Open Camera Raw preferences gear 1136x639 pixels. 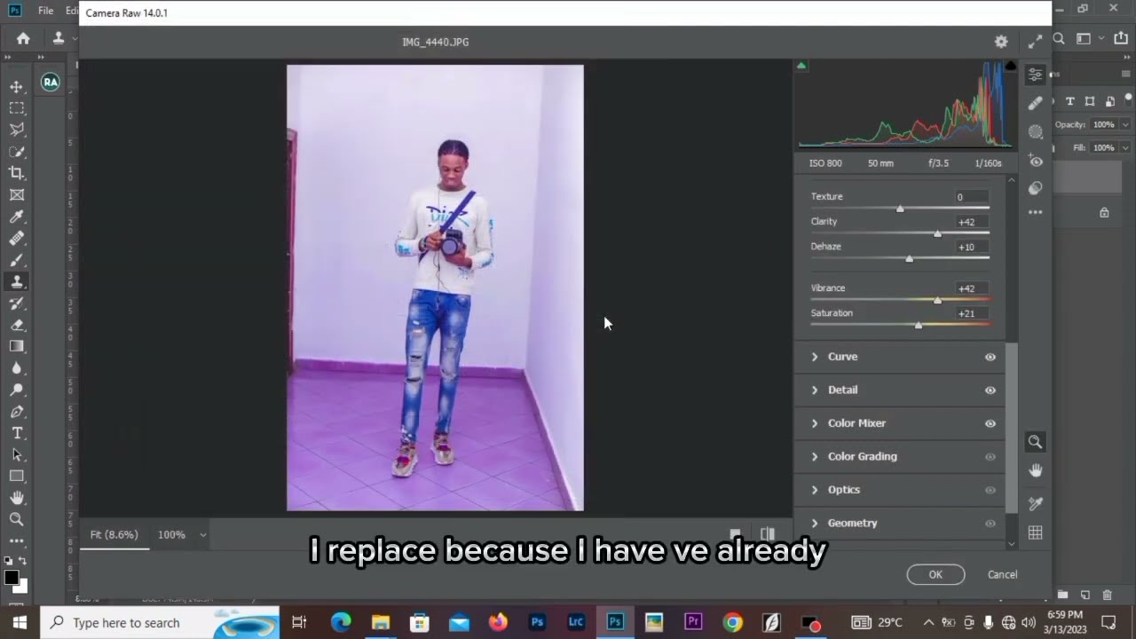1001,42
